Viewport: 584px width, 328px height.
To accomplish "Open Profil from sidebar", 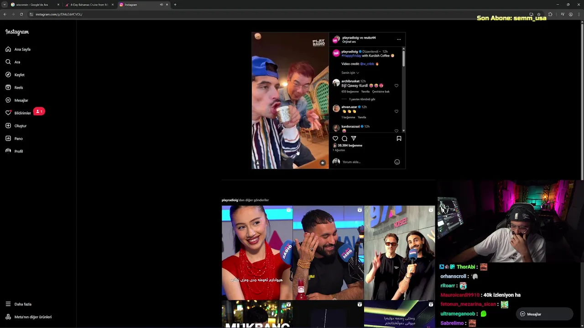I will tap(15, 151).
